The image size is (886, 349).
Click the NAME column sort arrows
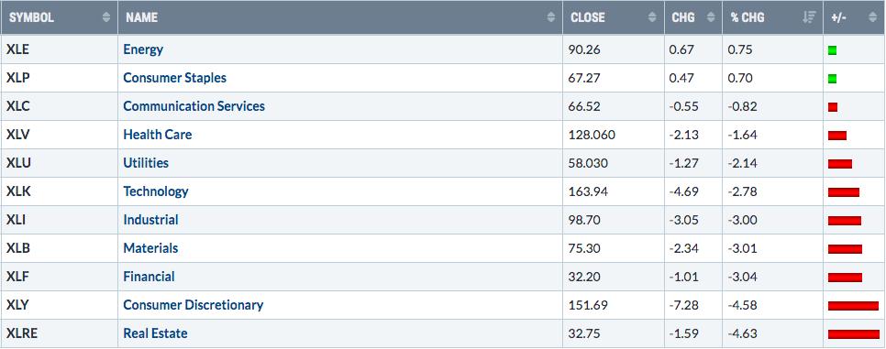tap(551, 17)
